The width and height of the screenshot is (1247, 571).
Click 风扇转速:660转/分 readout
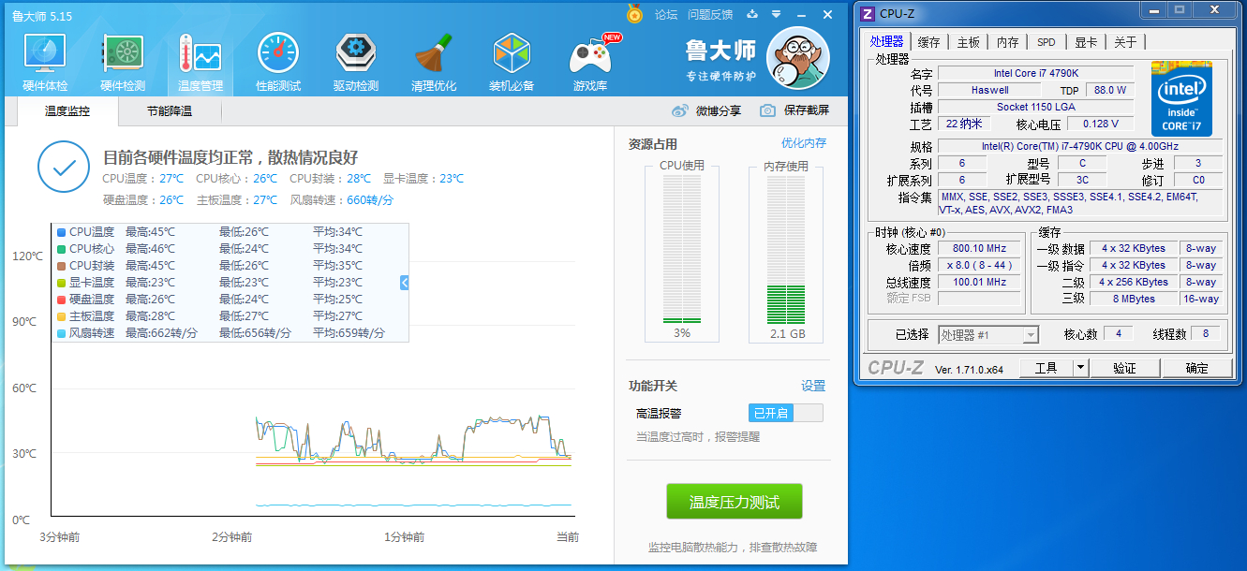[342, 199]
